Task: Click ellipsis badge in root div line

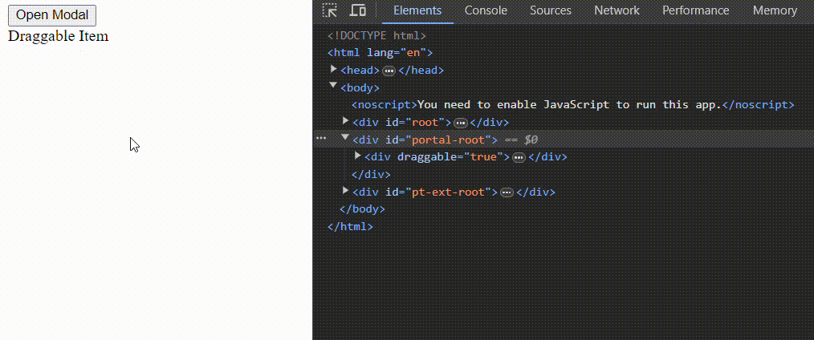Action: pyautogui.click(x=461, y=123)
